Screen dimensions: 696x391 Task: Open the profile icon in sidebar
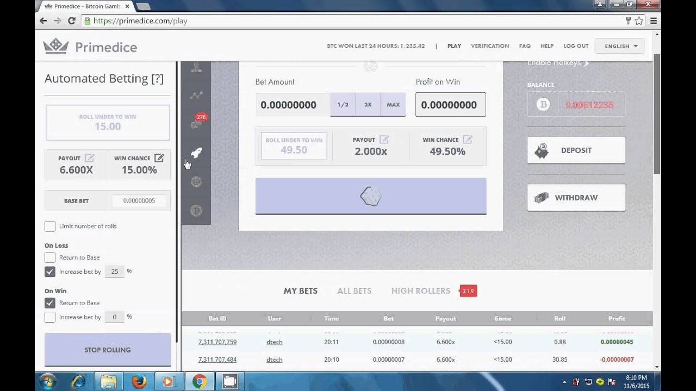(x=196, y=67)
